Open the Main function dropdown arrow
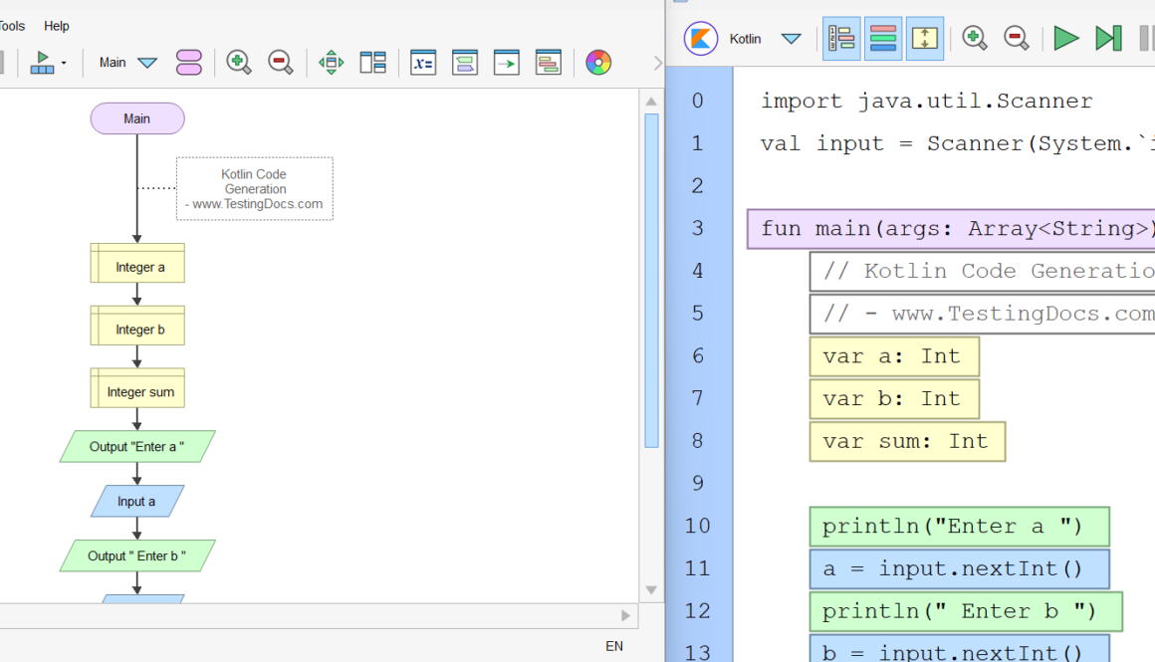This screenshot has width=1155, height=662. [x=147, y=63]
